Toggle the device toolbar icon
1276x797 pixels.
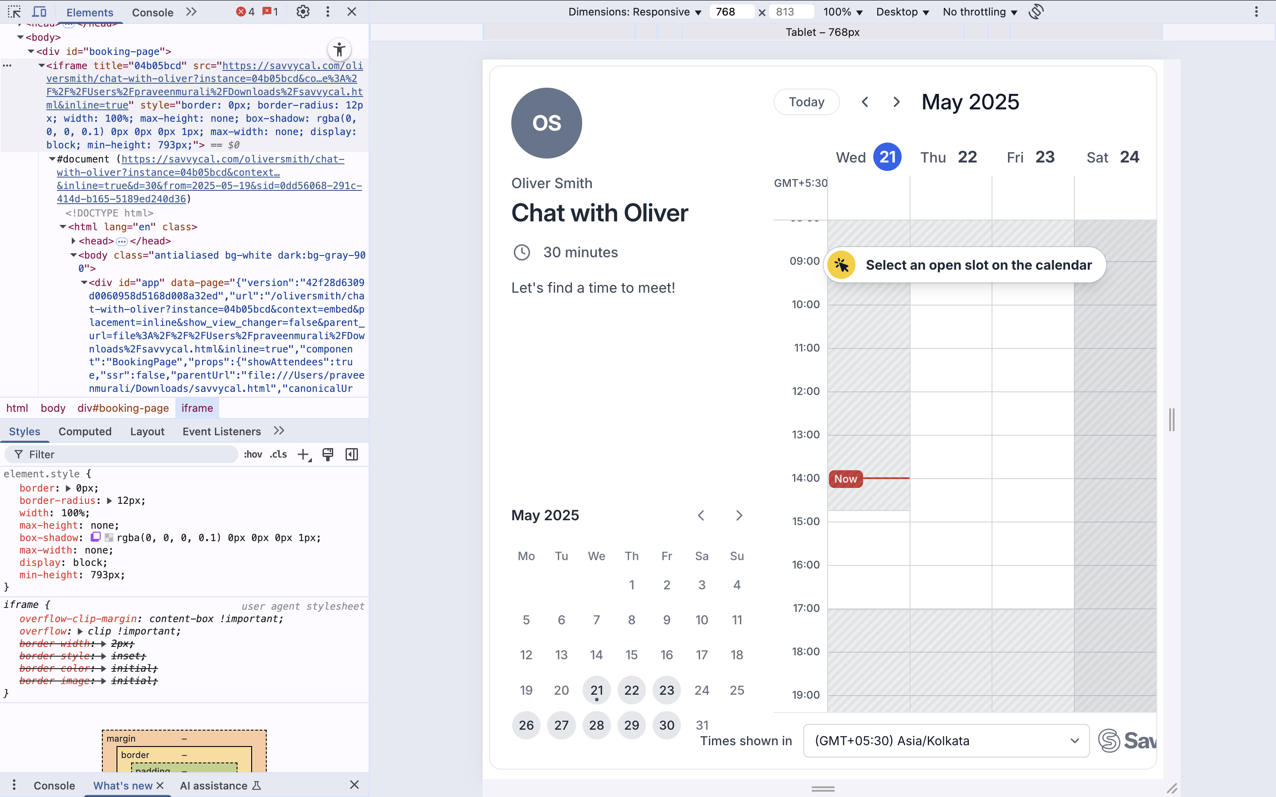(39, 12)
